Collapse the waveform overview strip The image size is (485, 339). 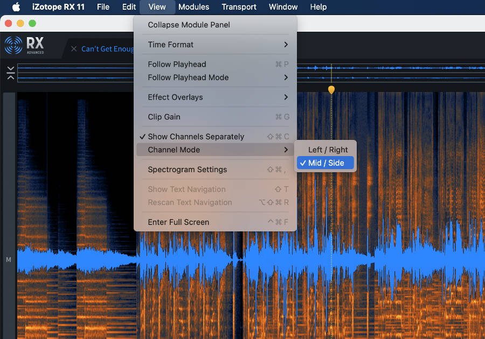click(11, 73)
